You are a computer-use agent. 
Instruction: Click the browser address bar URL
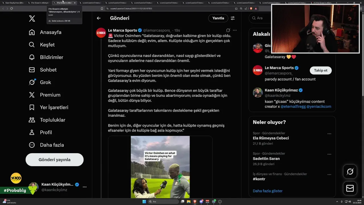131,9
